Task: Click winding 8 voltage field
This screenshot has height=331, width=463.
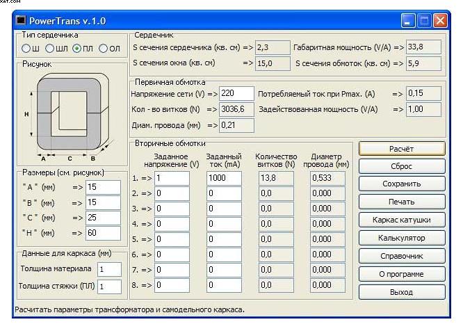Action: 172,286
